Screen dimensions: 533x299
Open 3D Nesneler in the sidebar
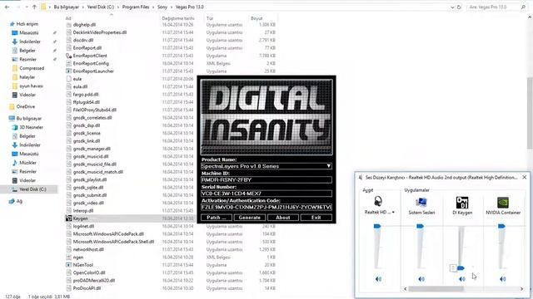tap(31, 127)
